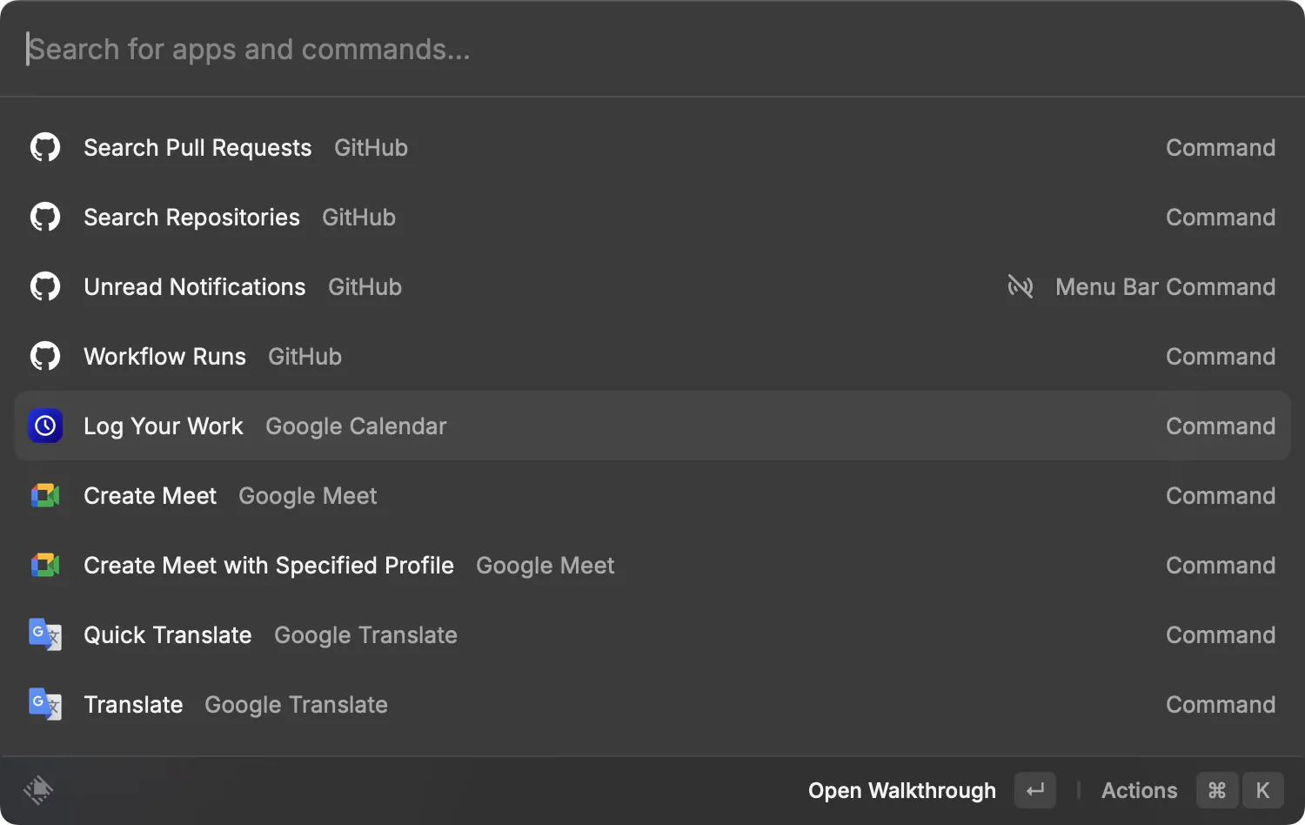This screenshot has width=1305, height=825.
Task: Click the blue clock icon for Log Your Work
Action: tap(45, 426)
